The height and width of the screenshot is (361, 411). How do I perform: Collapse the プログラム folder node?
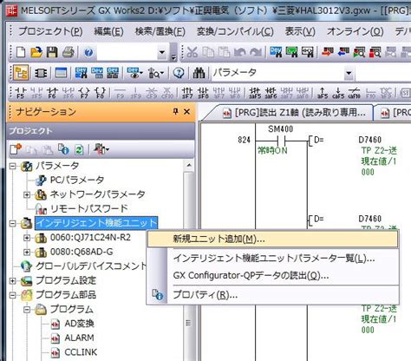(27, 310)
